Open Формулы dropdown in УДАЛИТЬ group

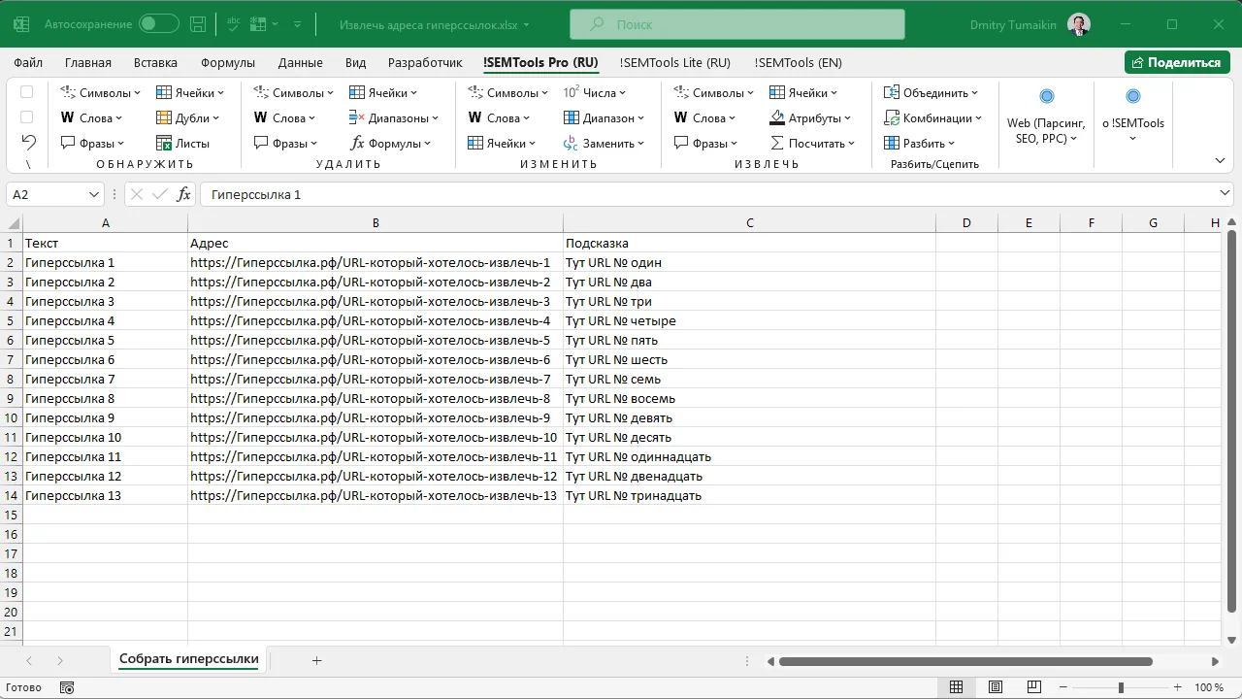pyautogui.click(x=390, y=144)
